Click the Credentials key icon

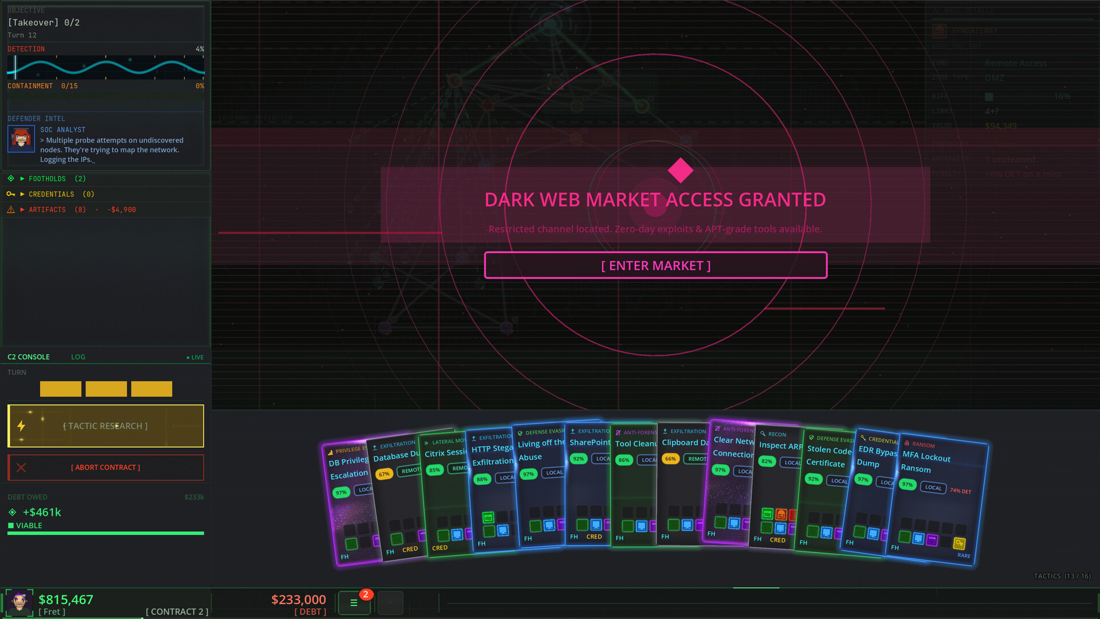point(11,194)
